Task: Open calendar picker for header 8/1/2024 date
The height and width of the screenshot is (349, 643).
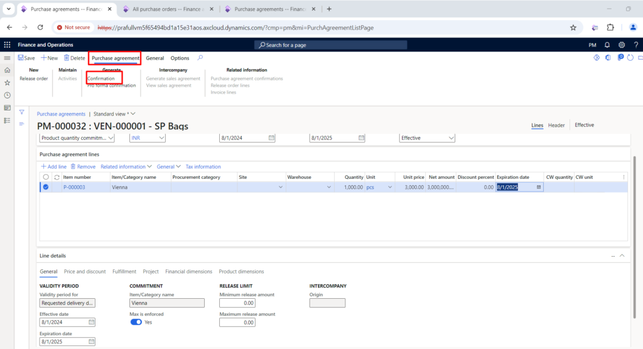Action: [x=271, y=138]
